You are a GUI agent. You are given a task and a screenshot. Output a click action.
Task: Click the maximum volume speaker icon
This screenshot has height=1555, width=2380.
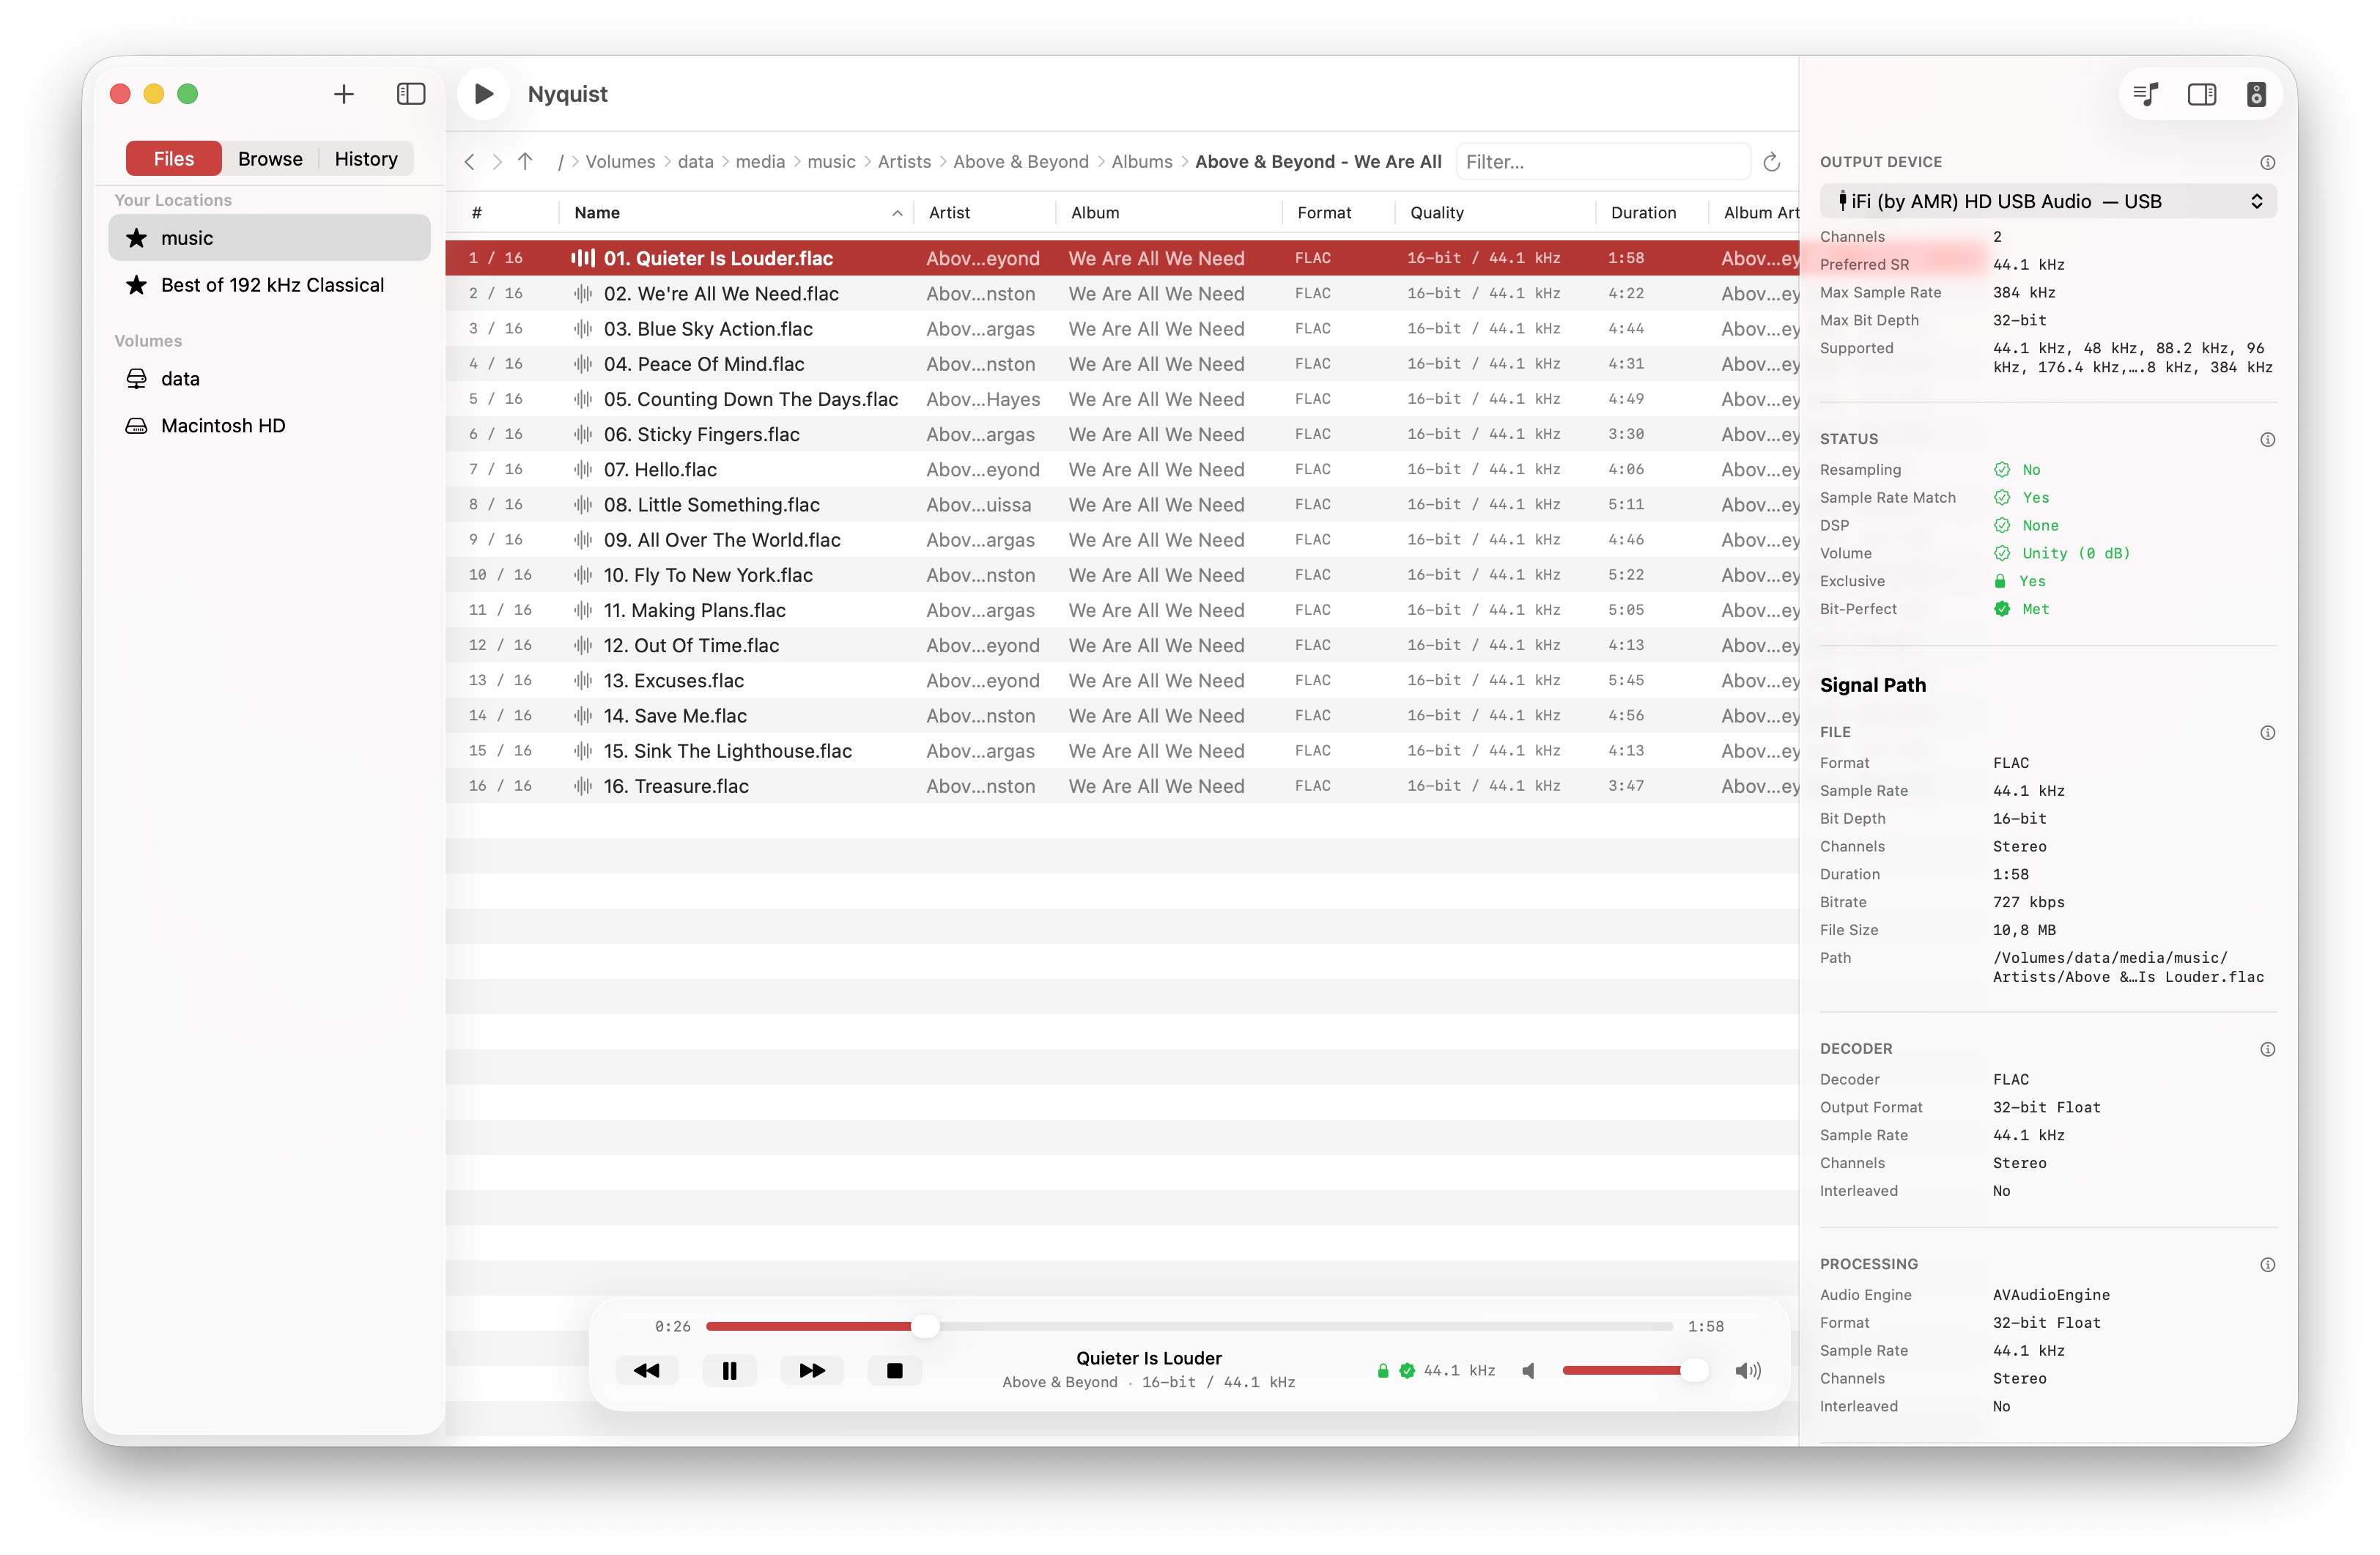click(1748, 1371)
